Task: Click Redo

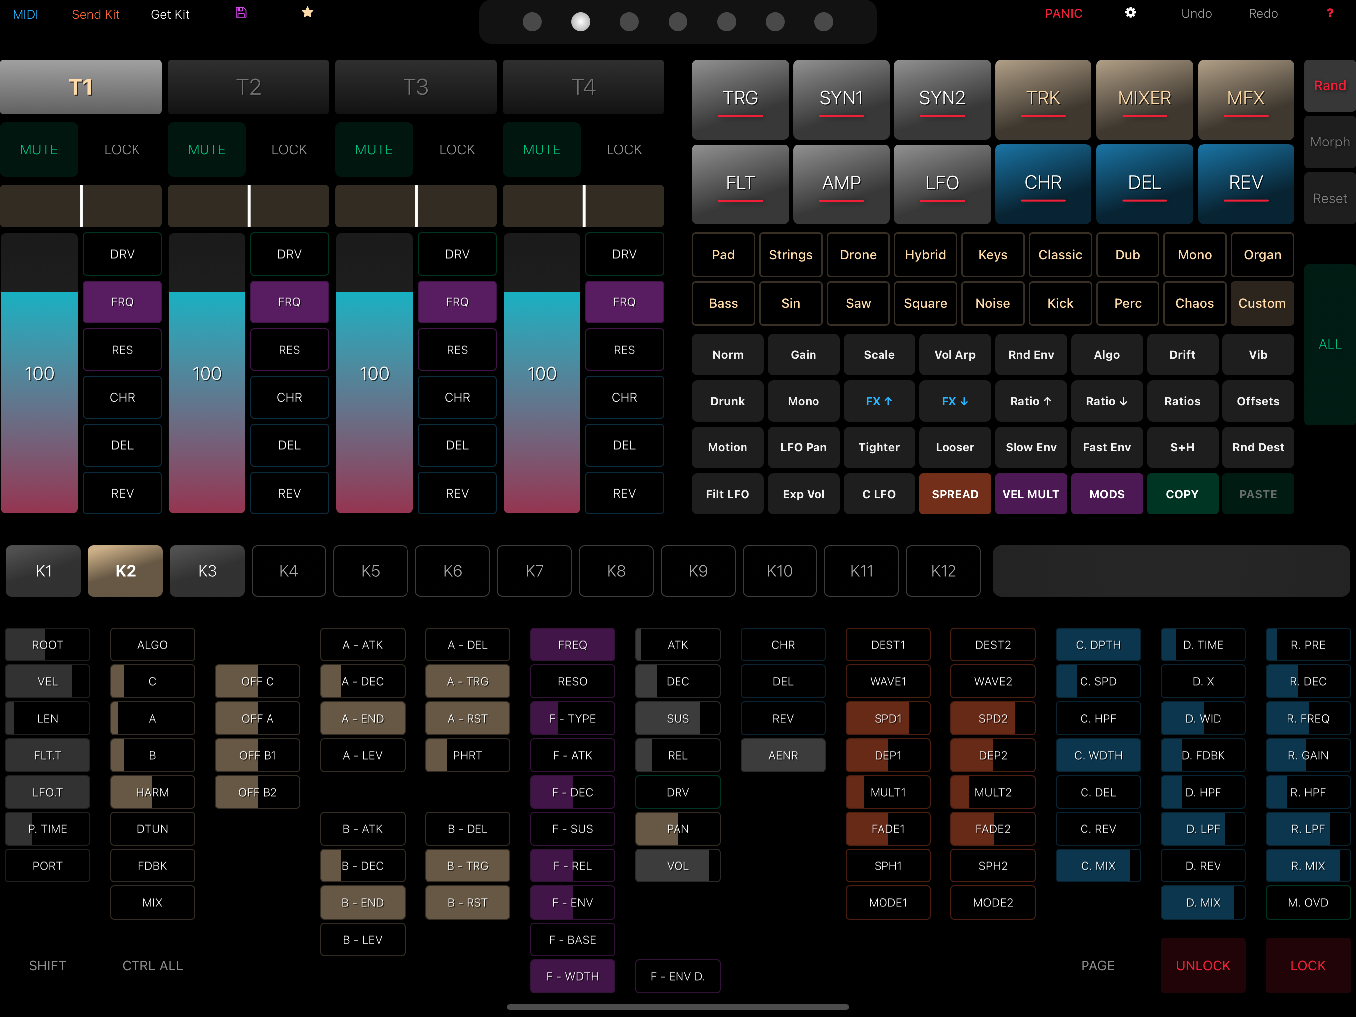Action: (1263, 13)
